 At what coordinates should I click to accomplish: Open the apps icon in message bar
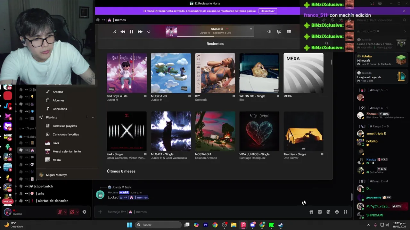[345, 212]
